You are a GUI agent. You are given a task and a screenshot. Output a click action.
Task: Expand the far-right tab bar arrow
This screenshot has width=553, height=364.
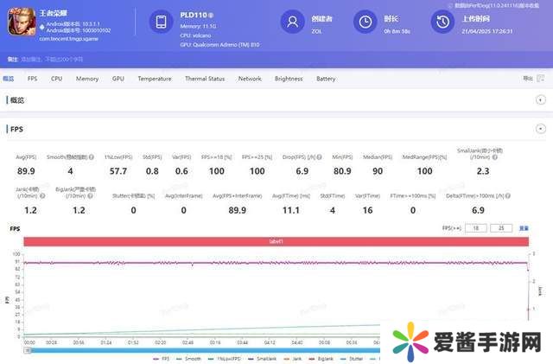coord(541,79)
